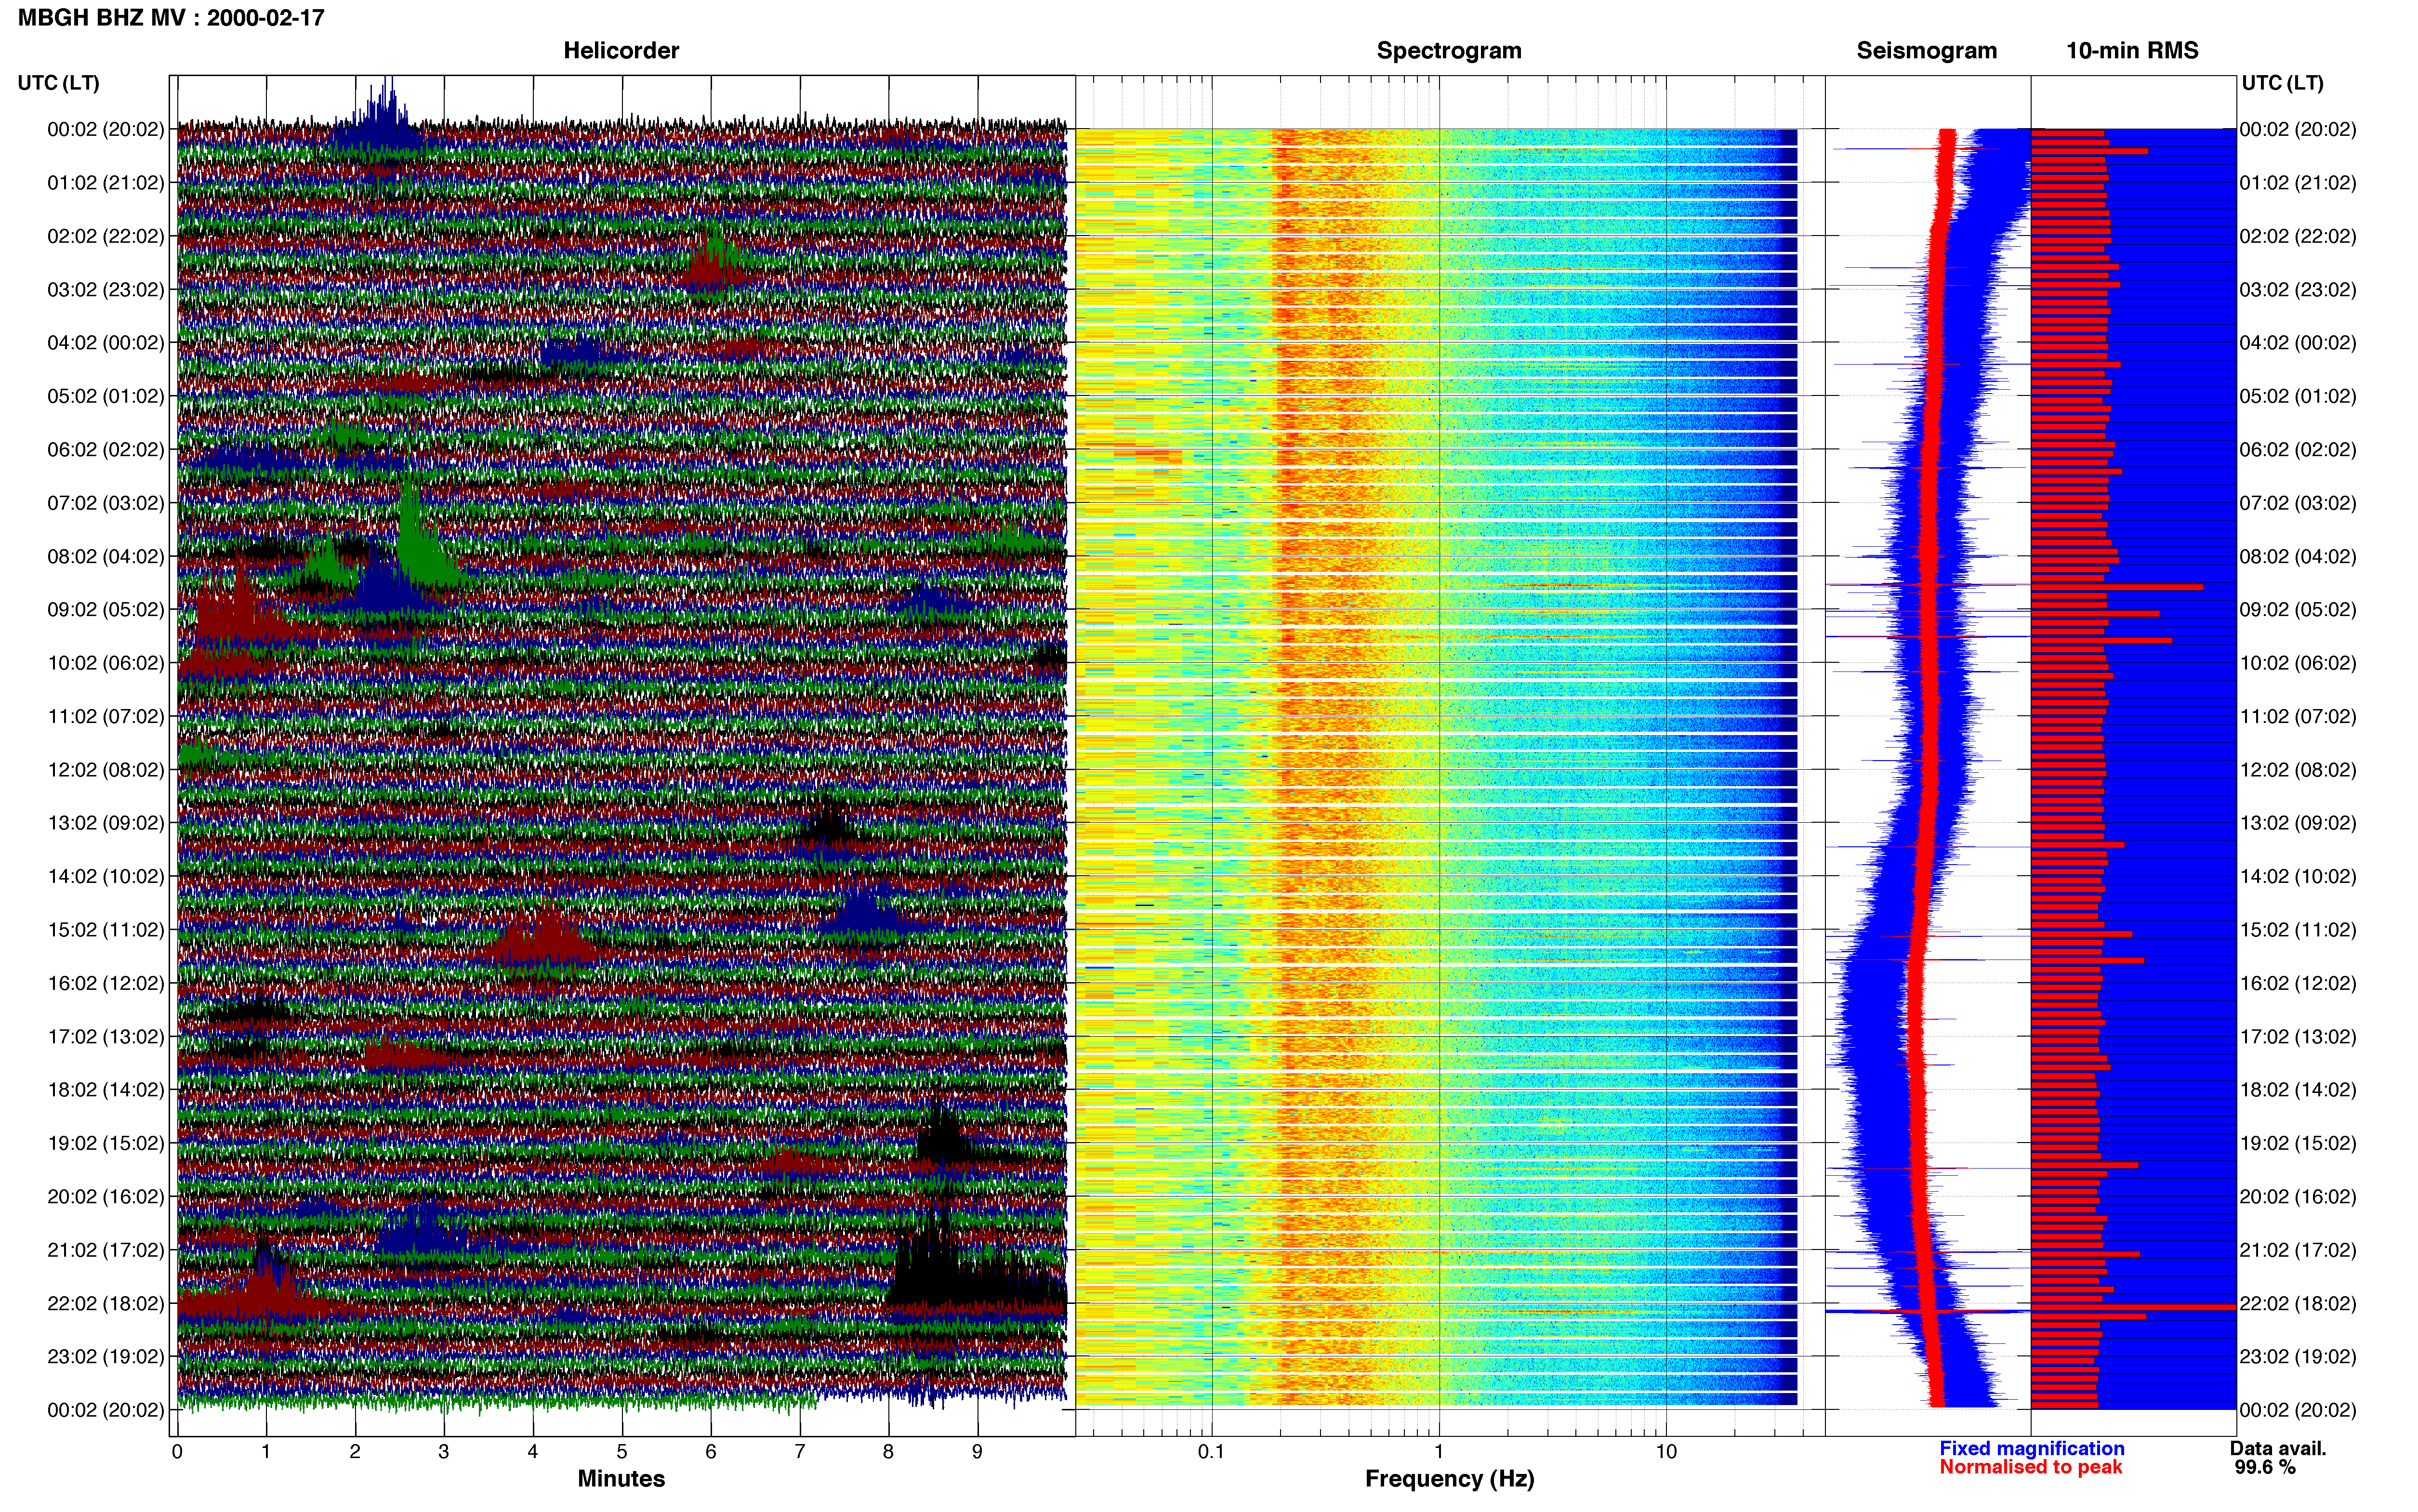
Task: Click the UTC (LT) label beside the Helicorder
Action: tap(59, 83)
